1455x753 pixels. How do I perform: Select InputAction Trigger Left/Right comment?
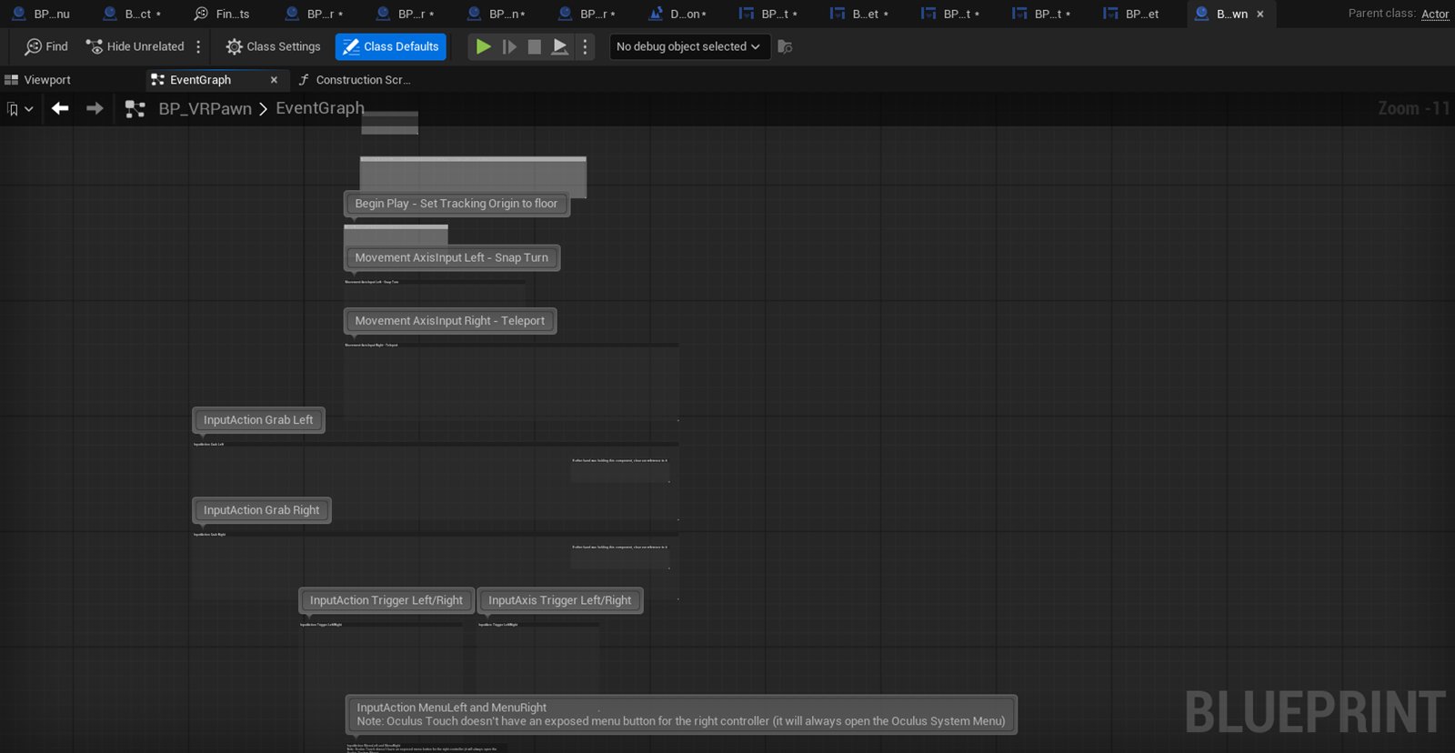click(x=386, y=600)
